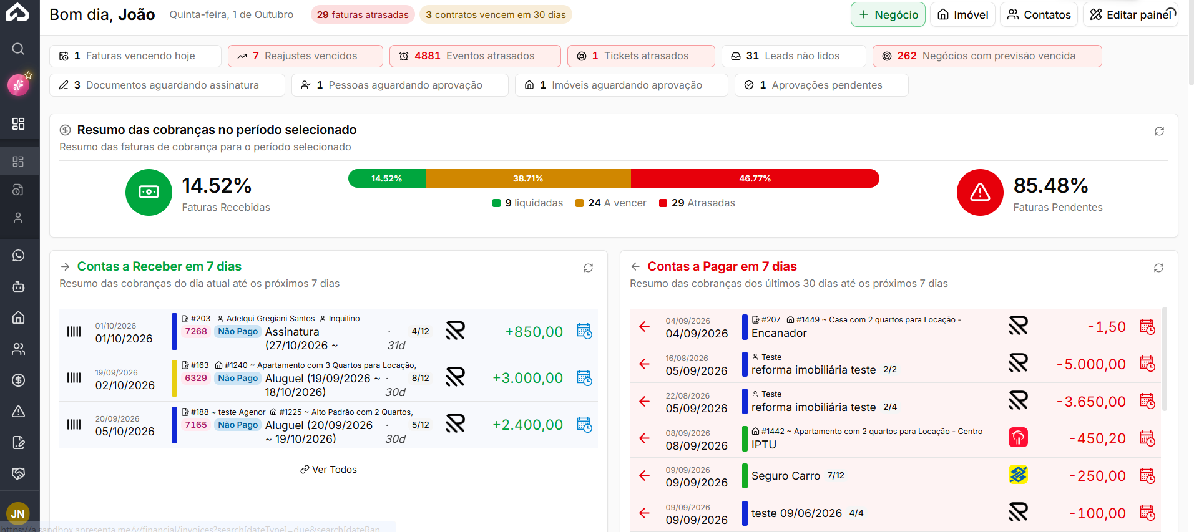Open the dollar coin icon in the sidebar
1194x532 pixels.
[x=18, y=380]
